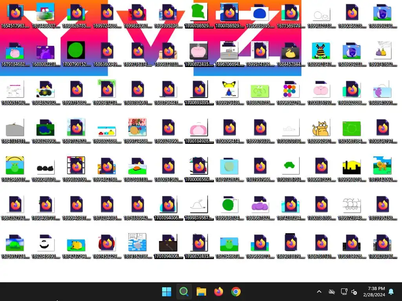Select Firefox file 1689018879
Image resolution: width=402 pixels, height=301 pixels.
[291, 246]
